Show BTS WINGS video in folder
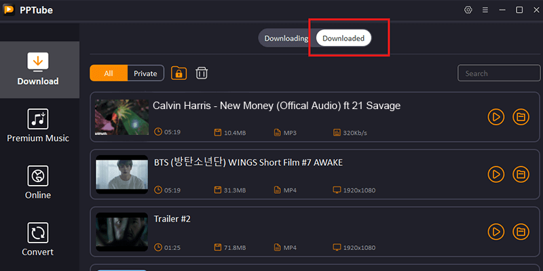Viewport: 543px width, 271px height. pos(521,174)
